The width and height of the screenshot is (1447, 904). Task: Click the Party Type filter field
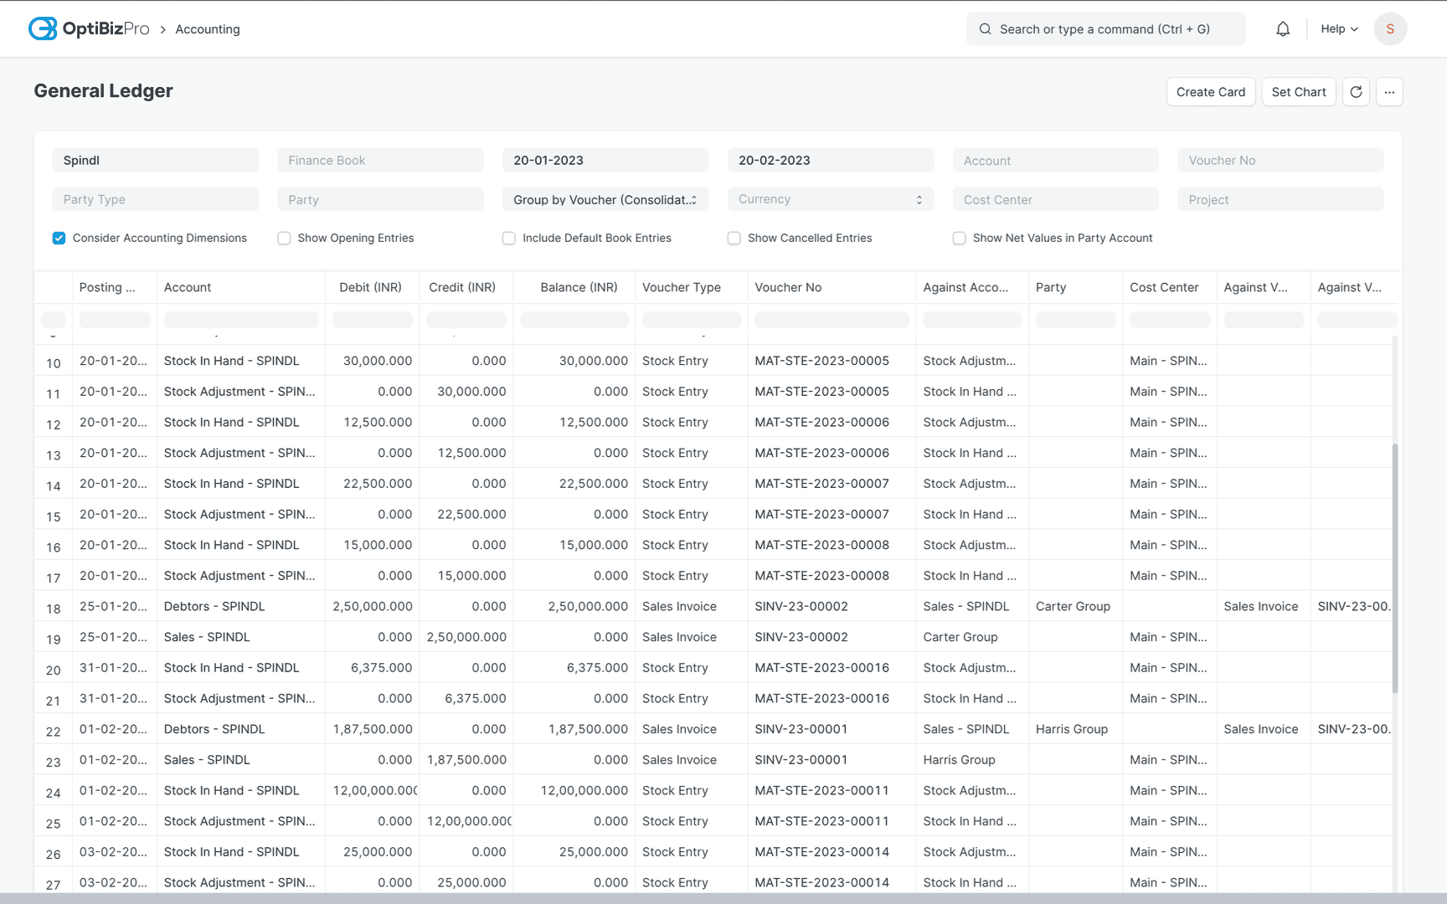(155, 199)
